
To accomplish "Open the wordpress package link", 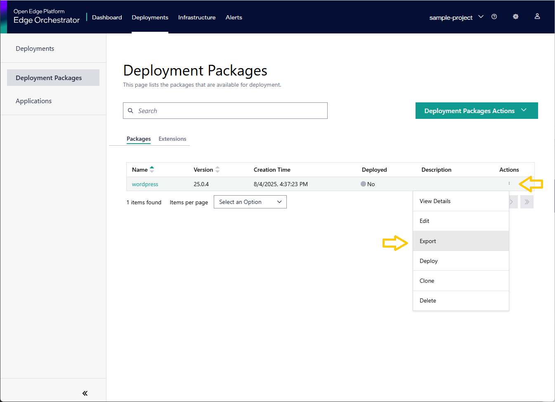I will (145, 184).
